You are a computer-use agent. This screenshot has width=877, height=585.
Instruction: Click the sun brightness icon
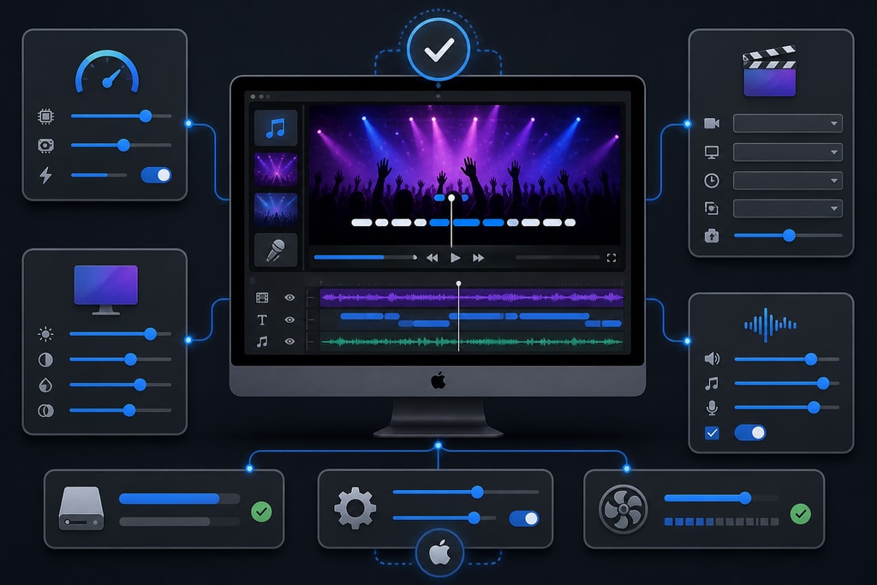coord(45,334)
